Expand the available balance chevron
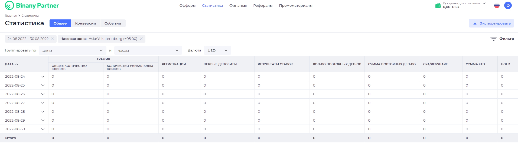Screen dimensions: 518x144 click(484, 3)
